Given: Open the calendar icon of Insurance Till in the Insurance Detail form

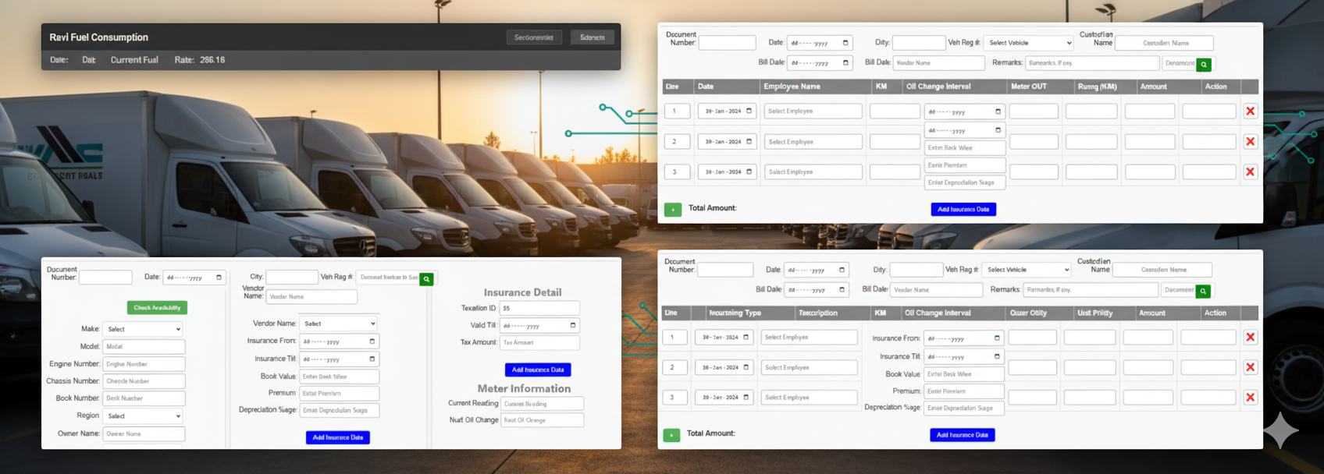Looking at the screenshot, I should [372, 359].
